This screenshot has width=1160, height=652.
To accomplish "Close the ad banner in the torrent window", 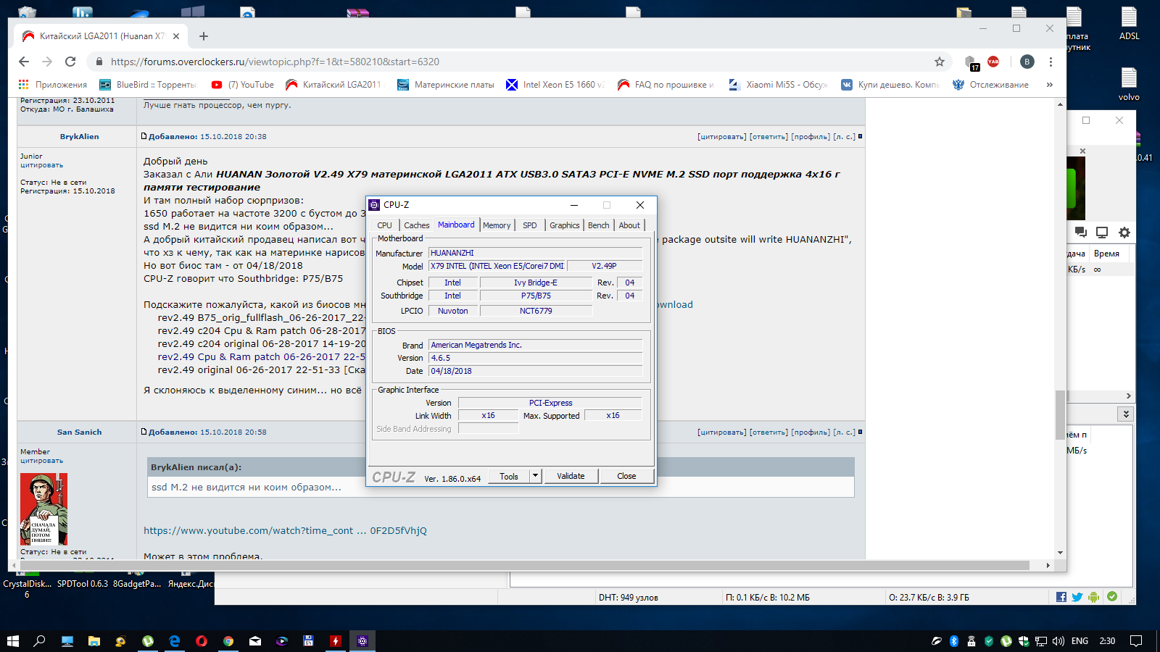I will pos(1082,151).
